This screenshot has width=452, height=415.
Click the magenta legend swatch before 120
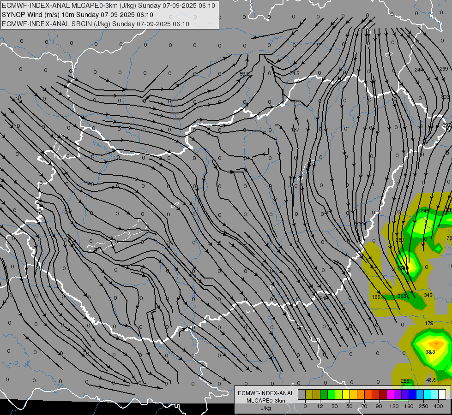click(x=391, y=394)
